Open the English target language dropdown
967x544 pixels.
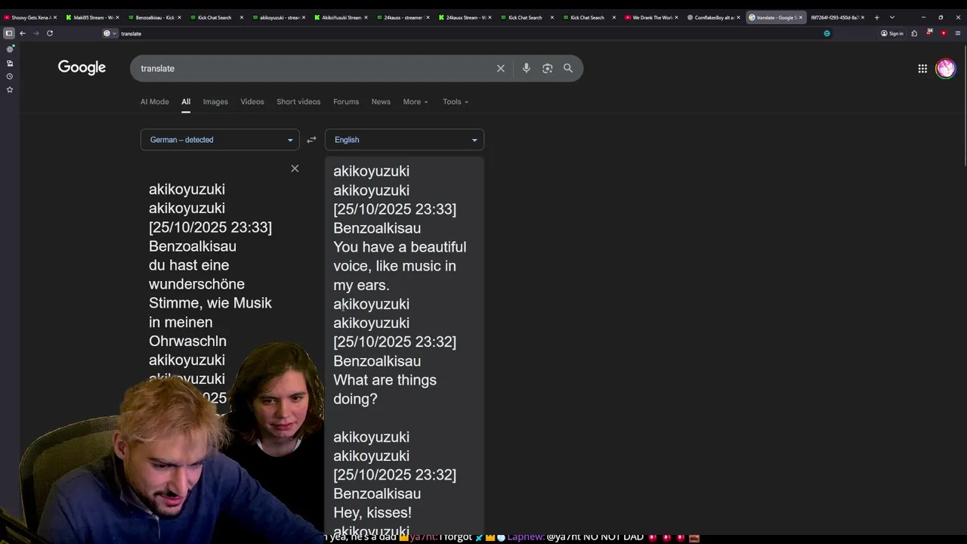404,140
